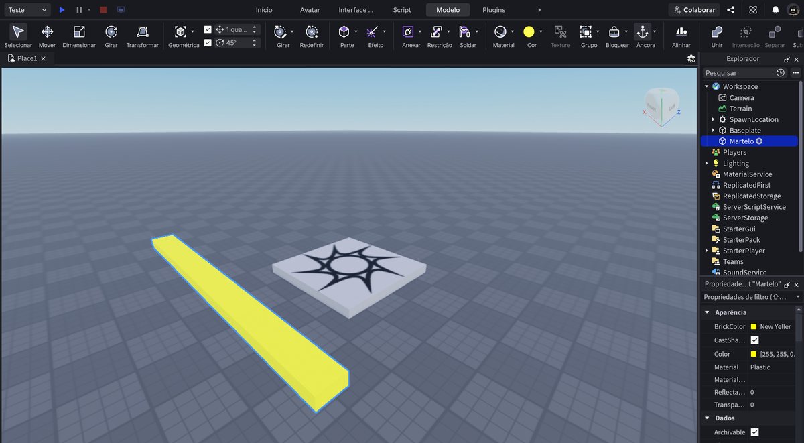This screenshot has width=804, height=443.
Task: Open the Script tab
Action: click(x=402, y=10)
